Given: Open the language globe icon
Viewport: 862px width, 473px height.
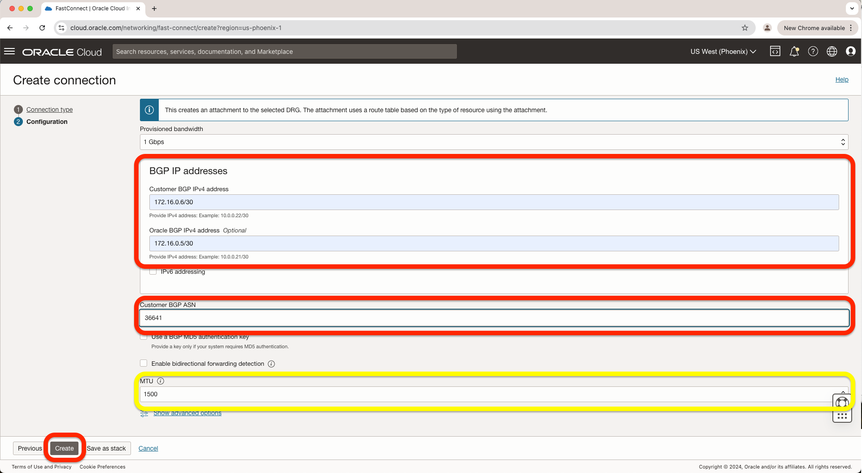Looking at the screenshot, I should coord(832,52).
